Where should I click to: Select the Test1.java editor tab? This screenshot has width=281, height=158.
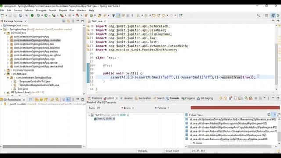97,21
